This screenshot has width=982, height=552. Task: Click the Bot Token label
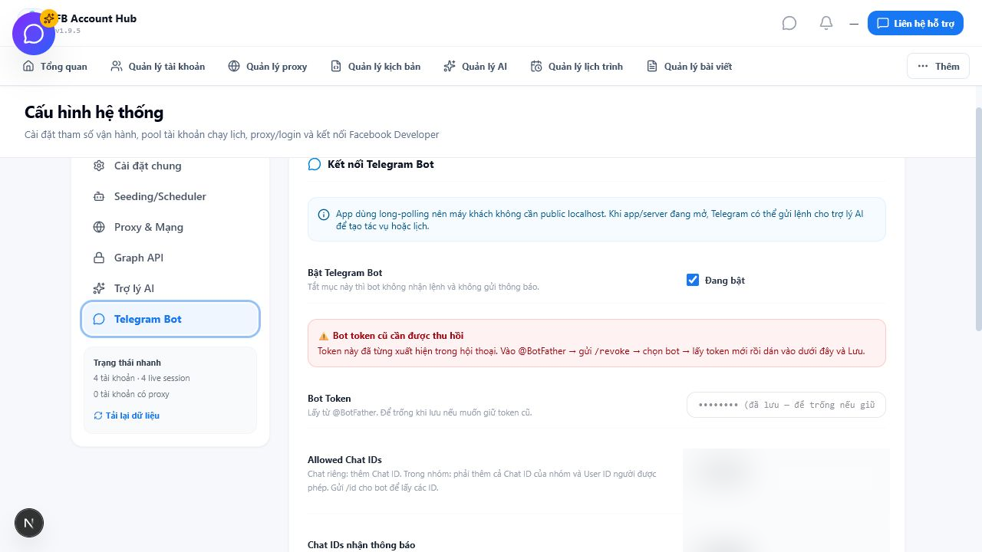(x=329, y=399)
